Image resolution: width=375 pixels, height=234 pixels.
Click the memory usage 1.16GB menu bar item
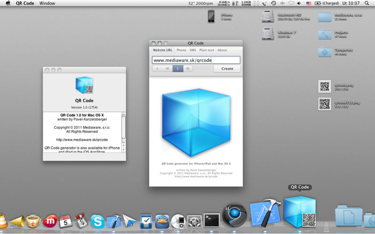pyautogui.click(x=244, y=3)
